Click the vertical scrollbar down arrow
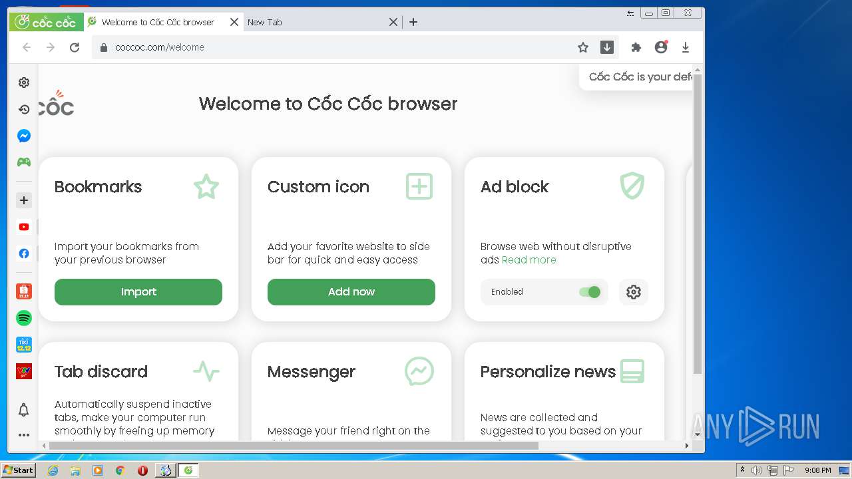 point(698,434)
